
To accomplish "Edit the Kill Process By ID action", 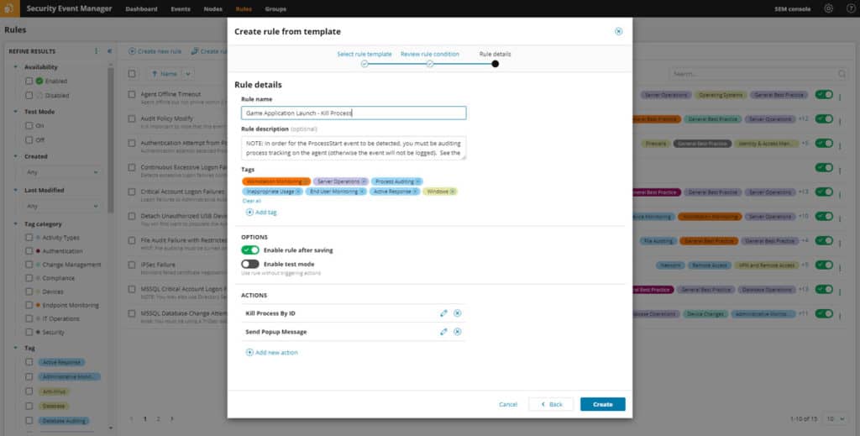I will [443, 313].
